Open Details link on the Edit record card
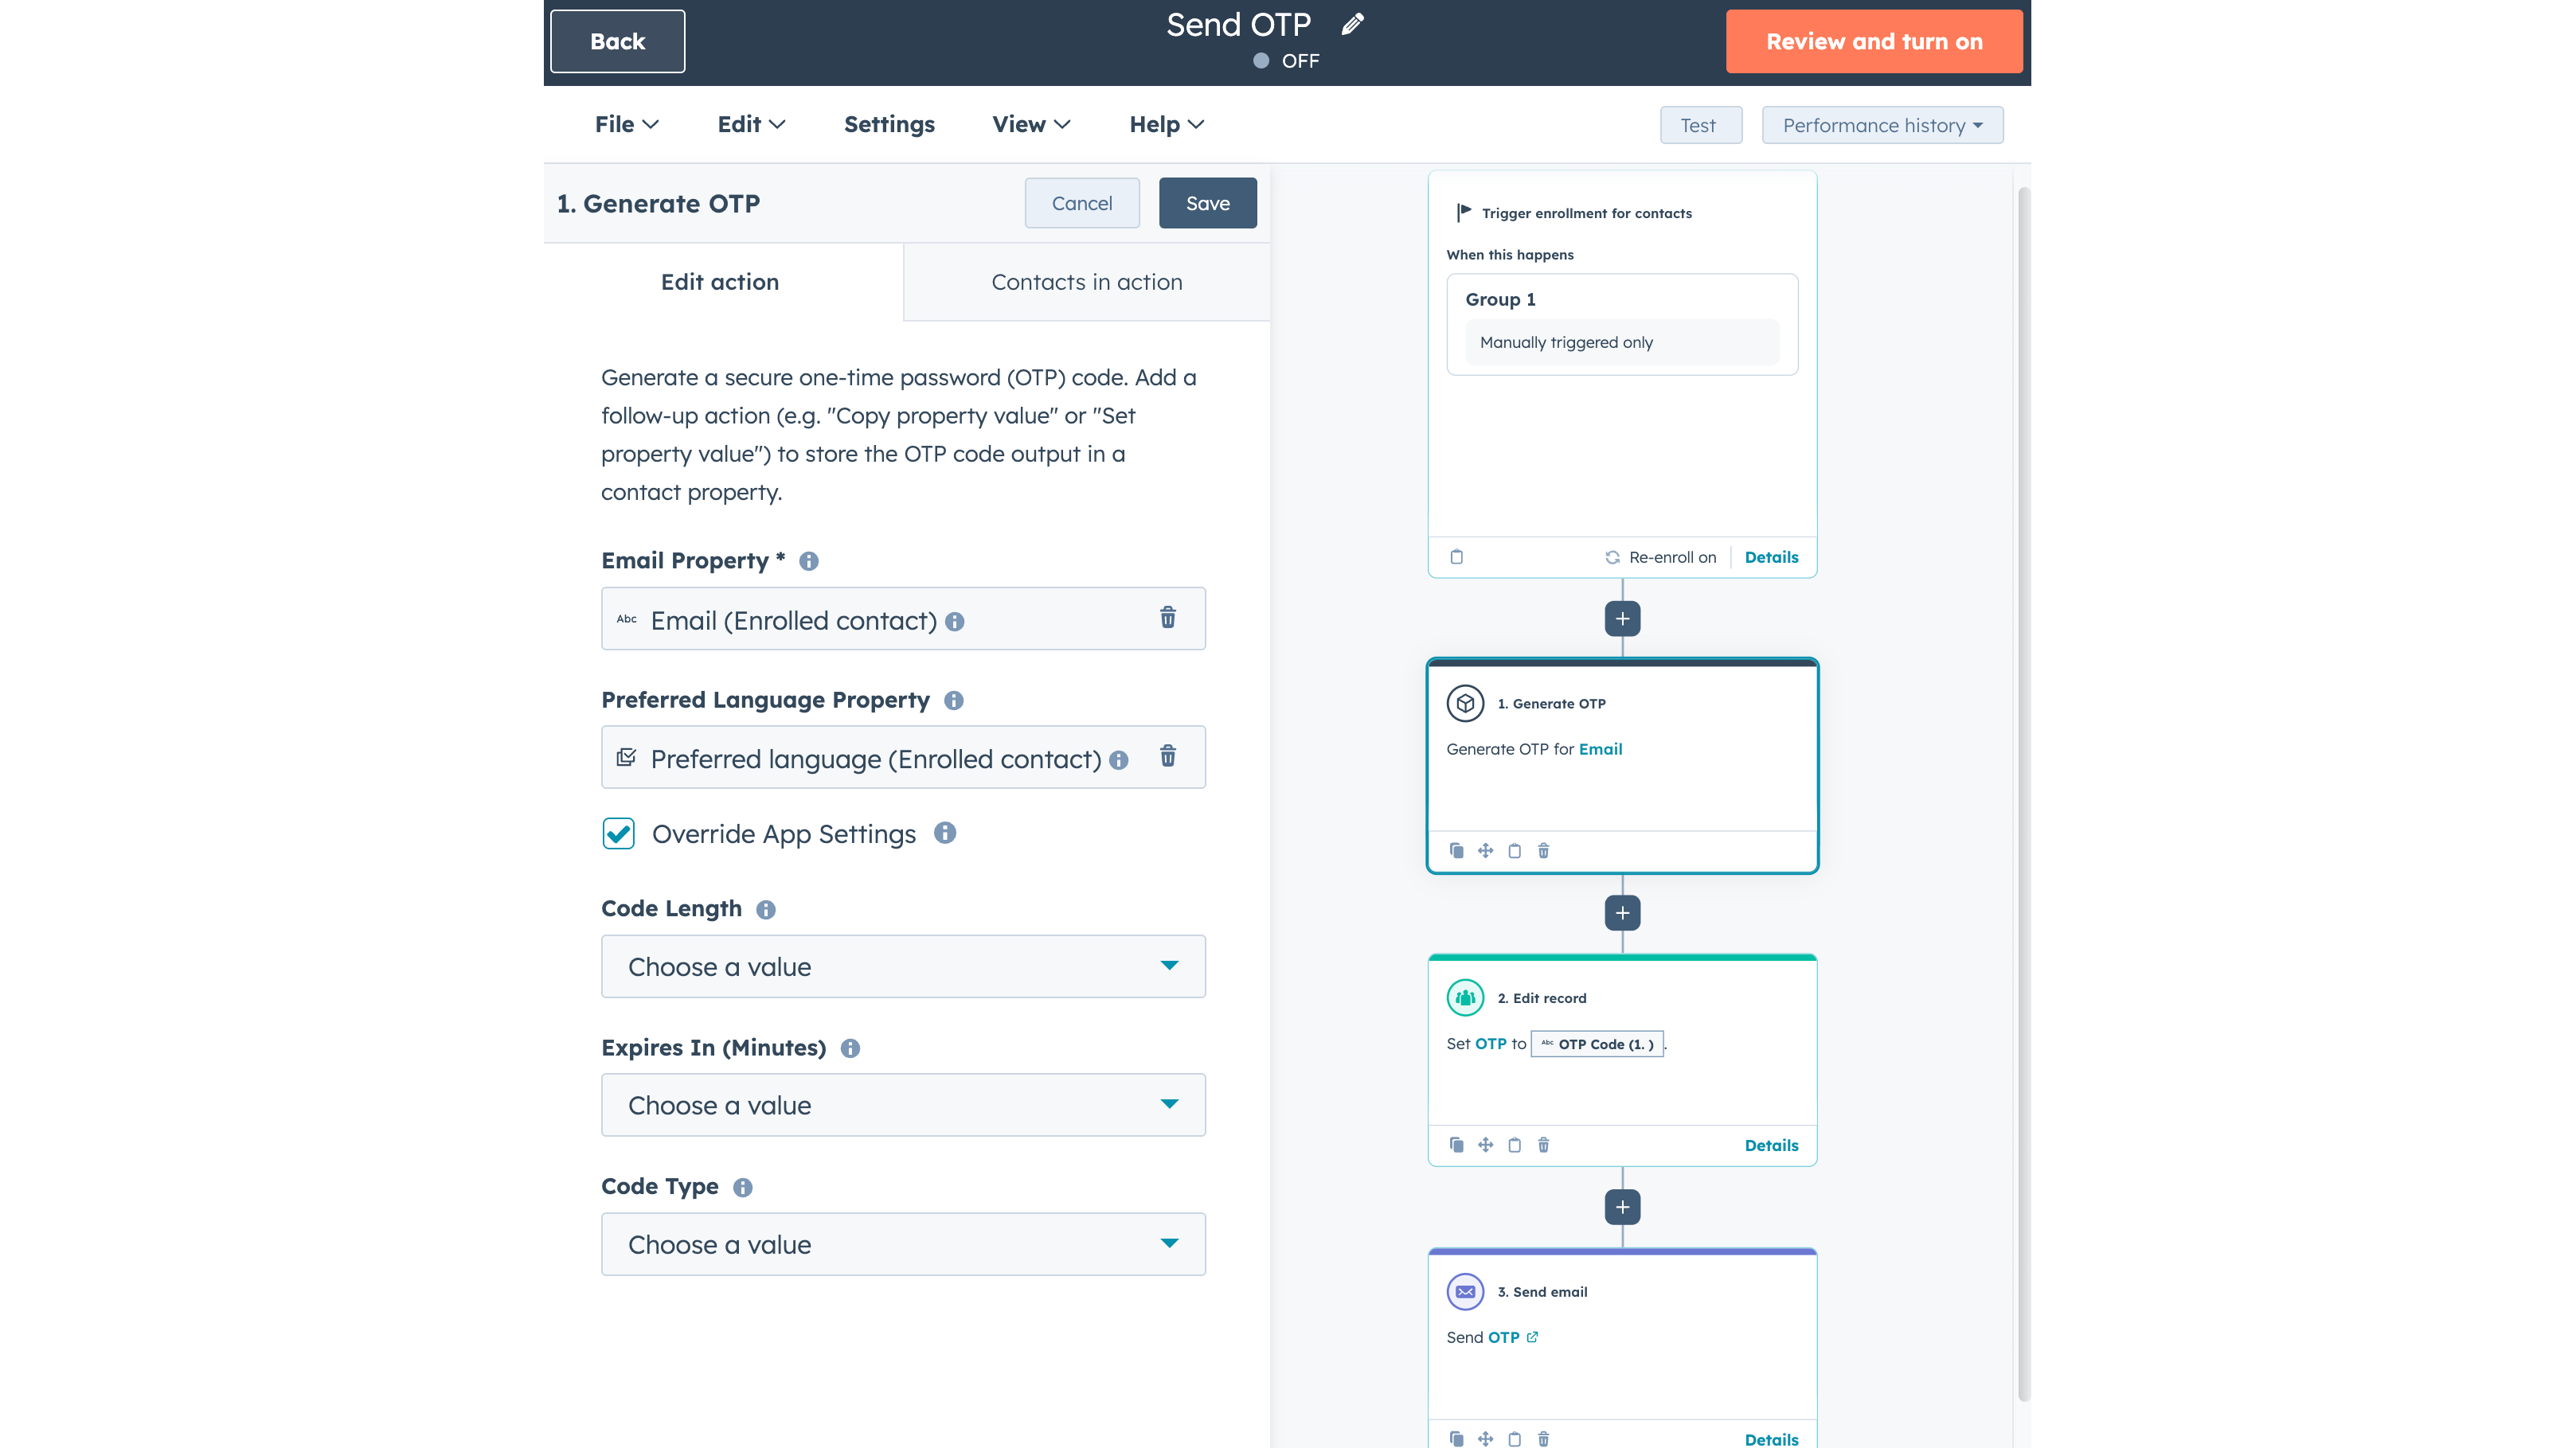This screenshot has height=1448, width=2576. coord(1771,1145)
